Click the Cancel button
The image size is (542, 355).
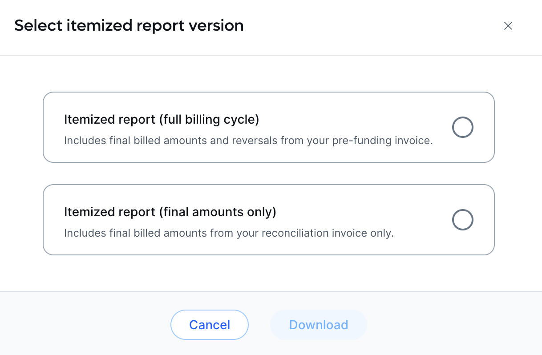click(x=210, y=325)
